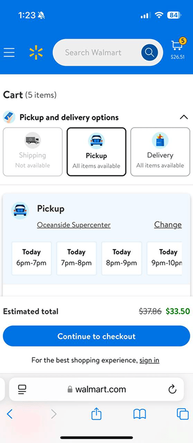Open page format options in address bar
The width and height of the screenshot is (193, 443).
(22, 389)
